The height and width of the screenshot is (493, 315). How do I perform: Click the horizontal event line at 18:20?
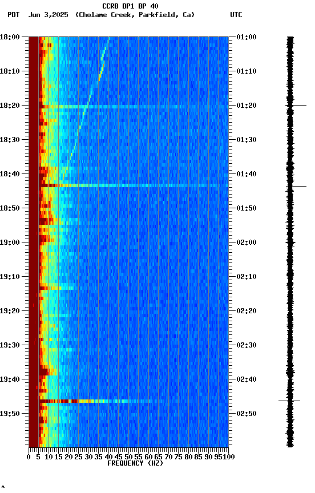click(134, 107)
